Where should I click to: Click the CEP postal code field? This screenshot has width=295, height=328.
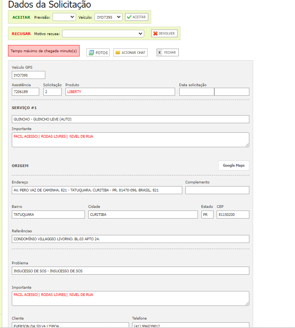pyautogui.click(x=233, y=215)
